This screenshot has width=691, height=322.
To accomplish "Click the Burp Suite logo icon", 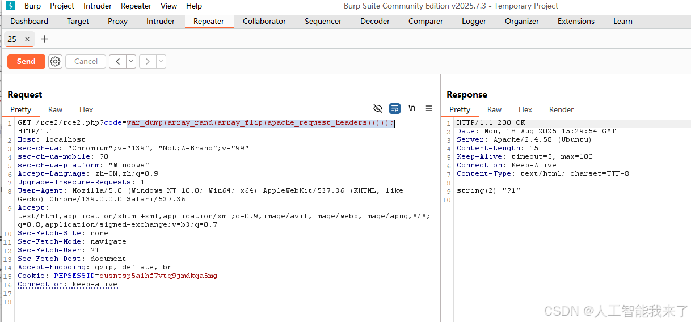I will coord(11,6).
